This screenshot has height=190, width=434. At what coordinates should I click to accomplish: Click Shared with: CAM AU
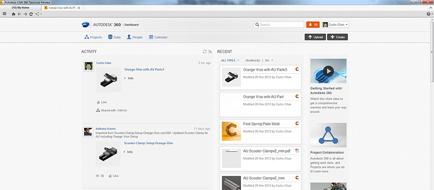(x=112, y=110)
